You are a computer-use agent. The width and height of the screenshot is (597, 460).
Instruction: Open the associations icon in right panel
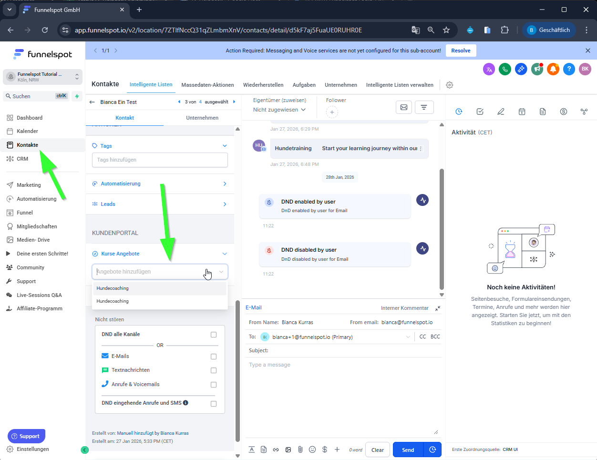pos(584,112)
